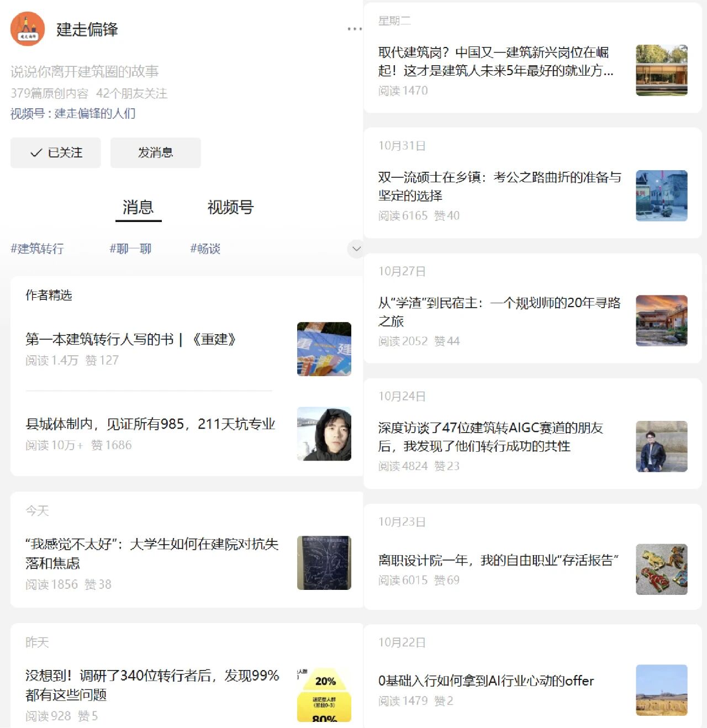Open article 双一流硕士在乡镇 title
The width and height of the screenshot is (707, 728).
[500, 186]
